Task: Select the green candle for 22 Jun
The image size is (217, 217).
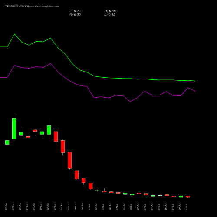Action: [49, 130]
